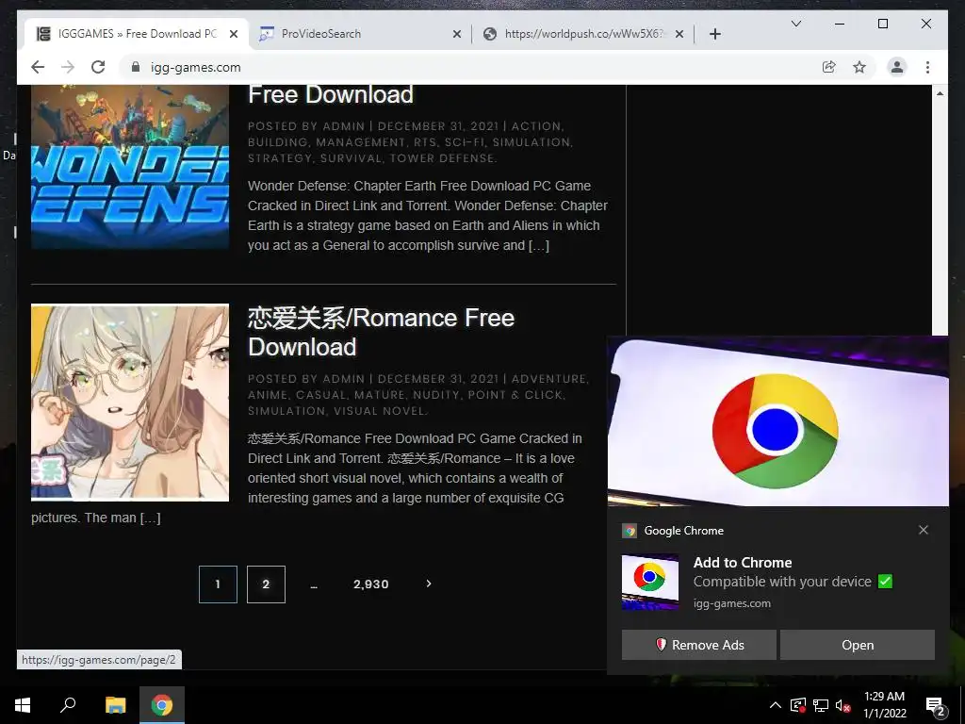Open the Romance Free Download title link

pos(381,333)
